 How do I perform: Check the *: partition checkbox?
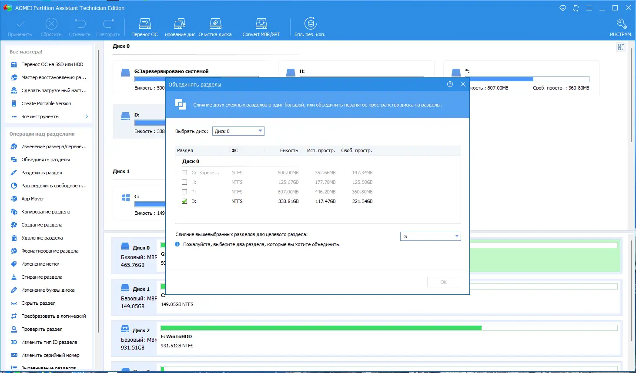click(x=184, y=192)
